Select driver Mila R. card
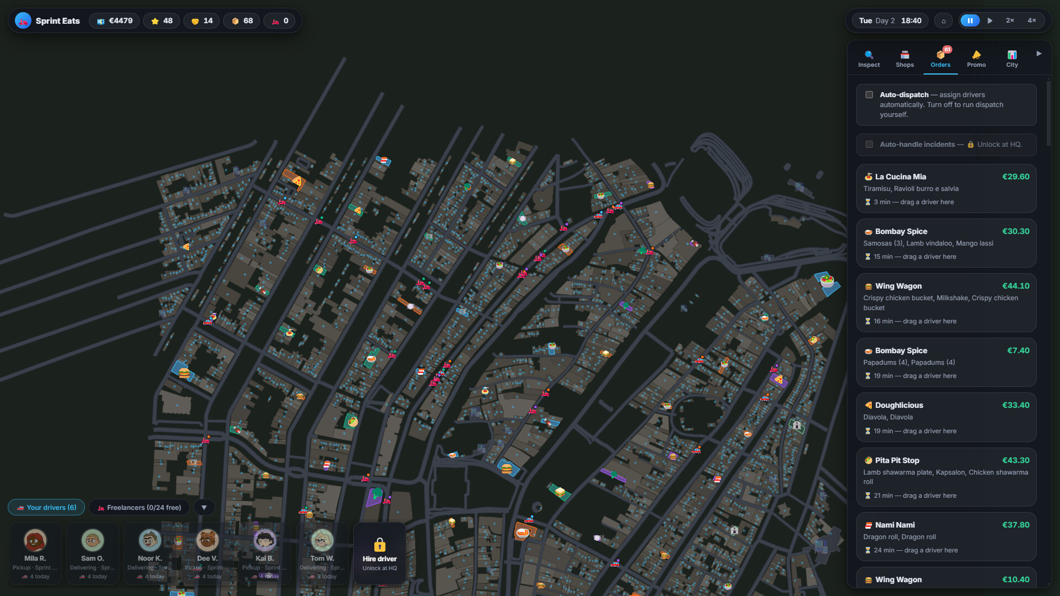The image size is (1060, 596). tap(35, 553)
